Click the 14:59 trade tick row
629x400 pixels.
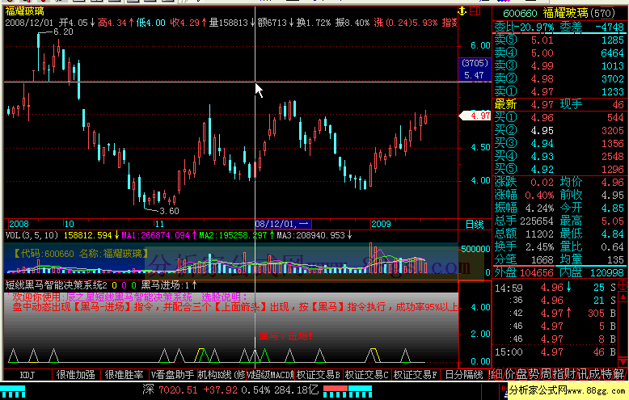(555, 288)
